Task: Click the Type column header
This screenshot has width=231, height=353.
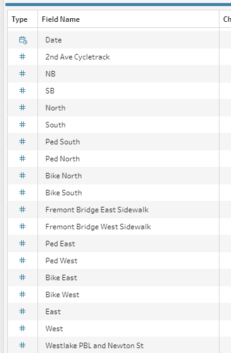Action: [x=19, y=19]
